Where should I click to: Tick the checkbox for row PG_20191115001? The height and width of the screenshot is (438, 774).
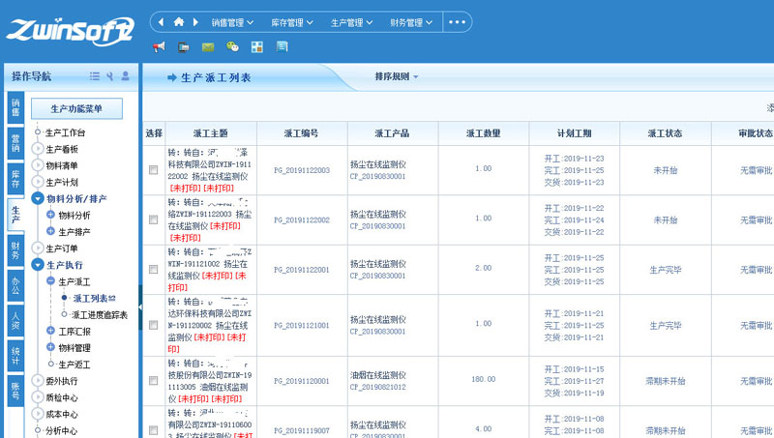click(153, 382)
